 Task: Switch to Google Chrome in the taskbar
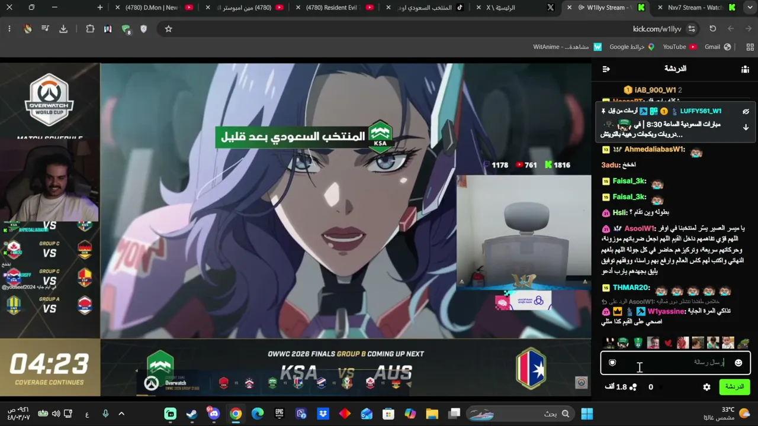point(236,414)
